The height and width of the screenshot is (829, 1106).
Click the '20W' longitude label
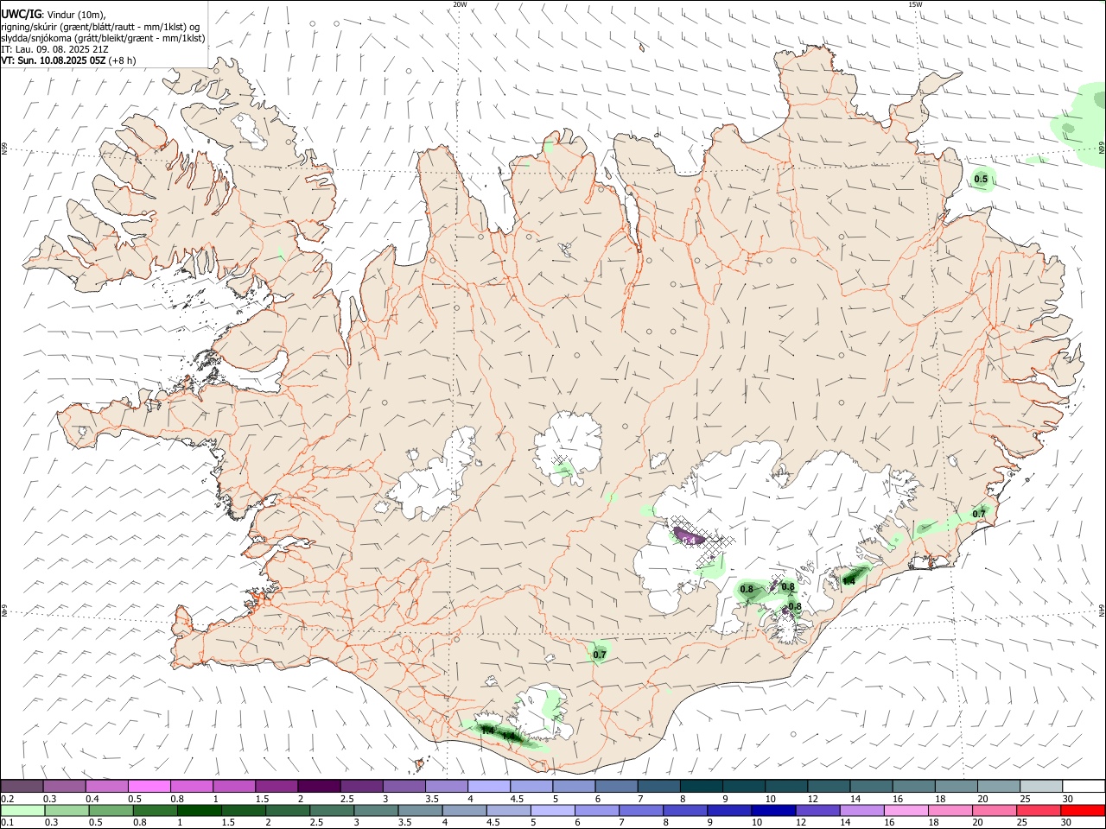tap(460, 4)
